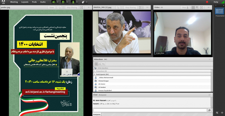Click the pointer tool in the poster.jpg pod

coord(59,8)
